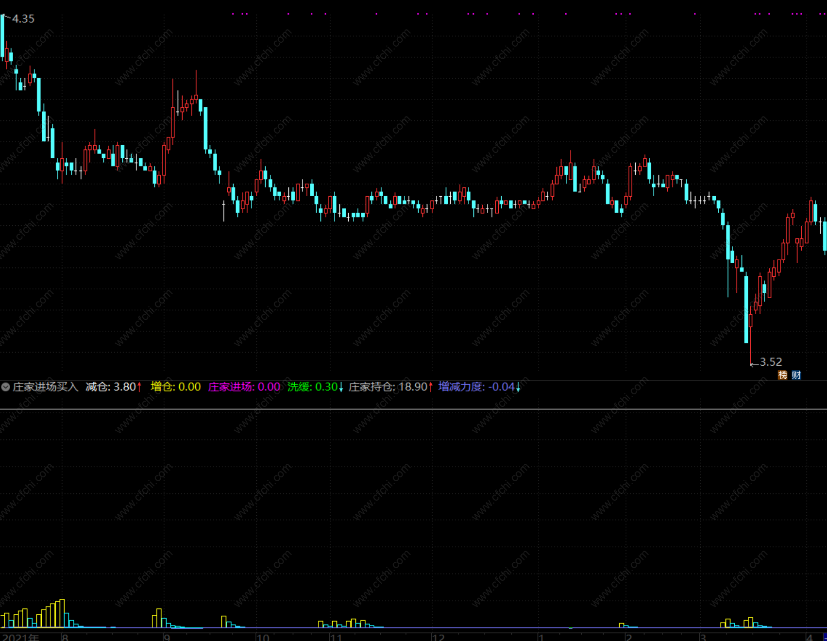Click month 9 on the time axis
This screenshot has width=827, height=641.
pyautogui.click(x=167, y=637)
